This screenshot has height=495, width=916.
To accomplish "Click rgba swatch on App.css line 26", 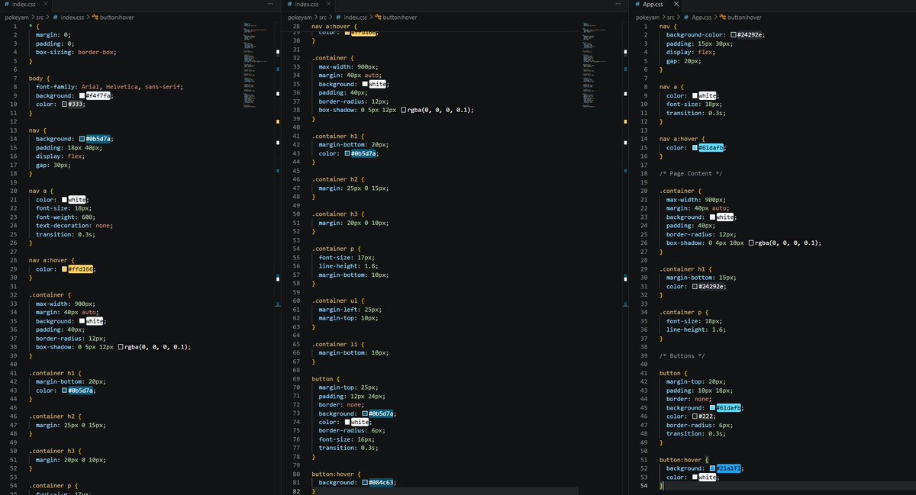I will [x=751, y=243].
